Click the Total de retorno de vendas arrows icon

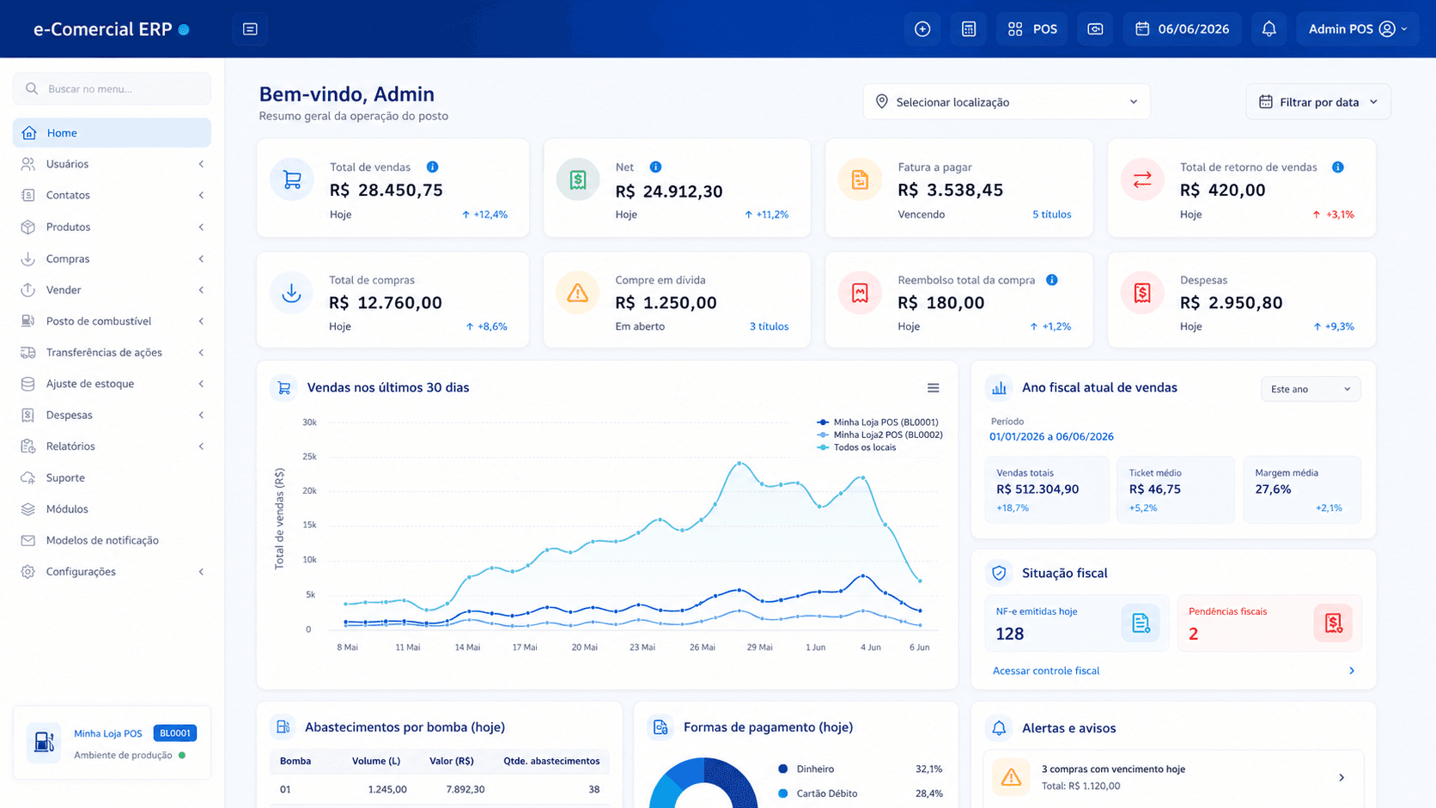1142,180
